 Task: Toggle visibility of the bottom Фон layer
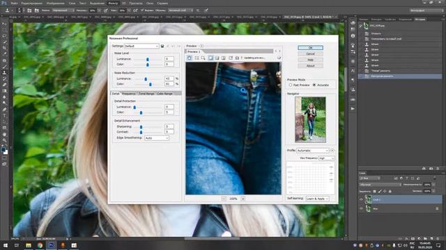point(361,208)
